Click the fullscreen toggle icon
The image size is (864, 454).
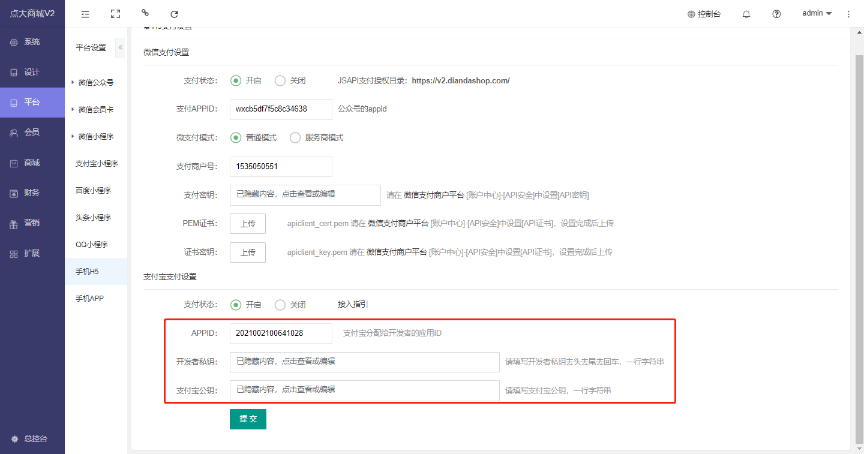116,14
